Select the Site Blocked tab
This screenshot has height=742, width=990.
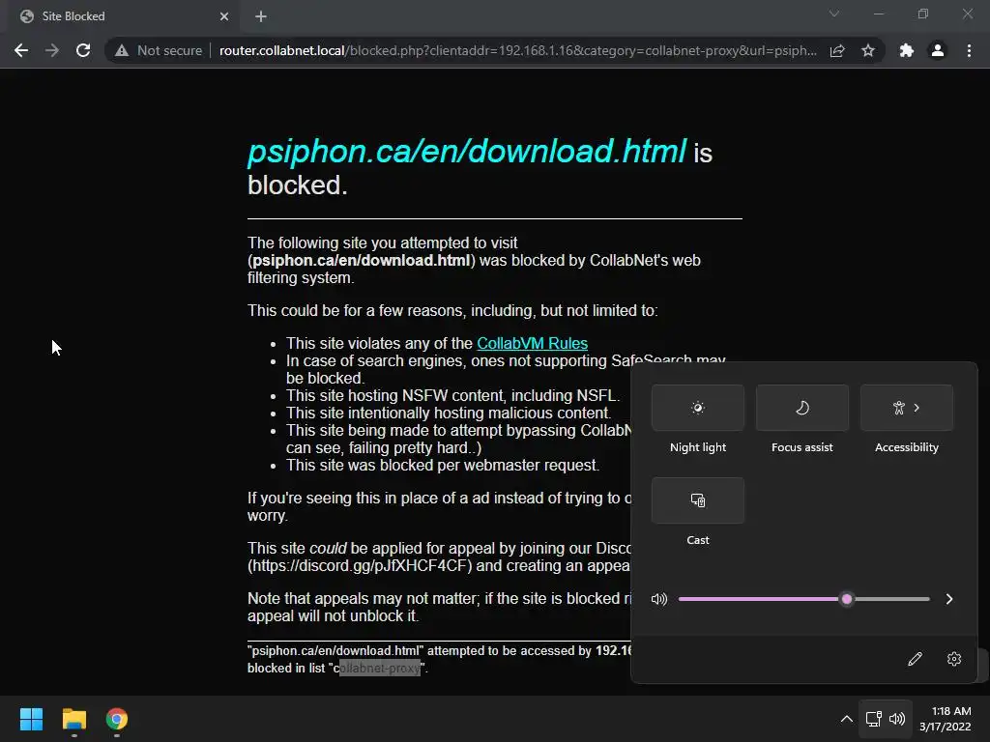[x=123, y=16]
